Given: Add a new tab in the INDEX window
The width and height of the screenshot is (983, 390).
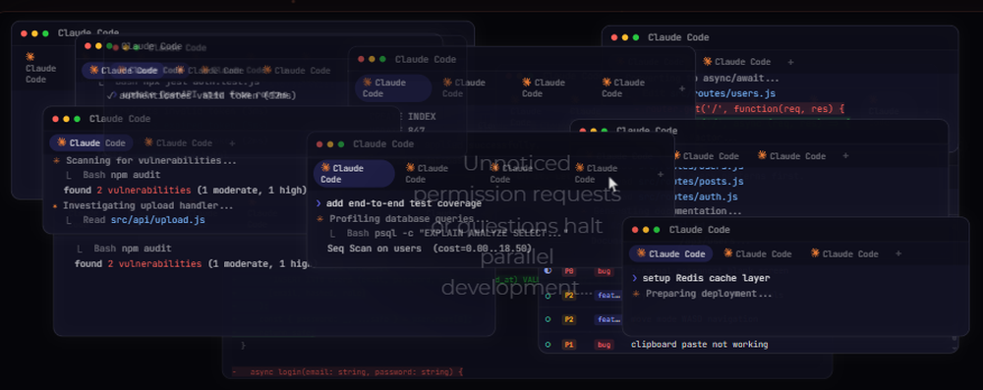Looking at the screenshot, I should (682, 88).
